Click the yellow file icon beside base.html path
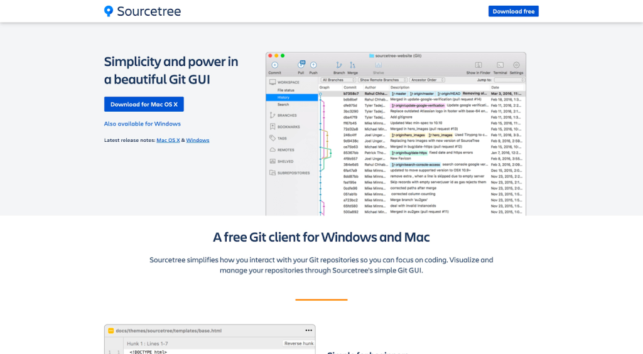 coord(111,331)
